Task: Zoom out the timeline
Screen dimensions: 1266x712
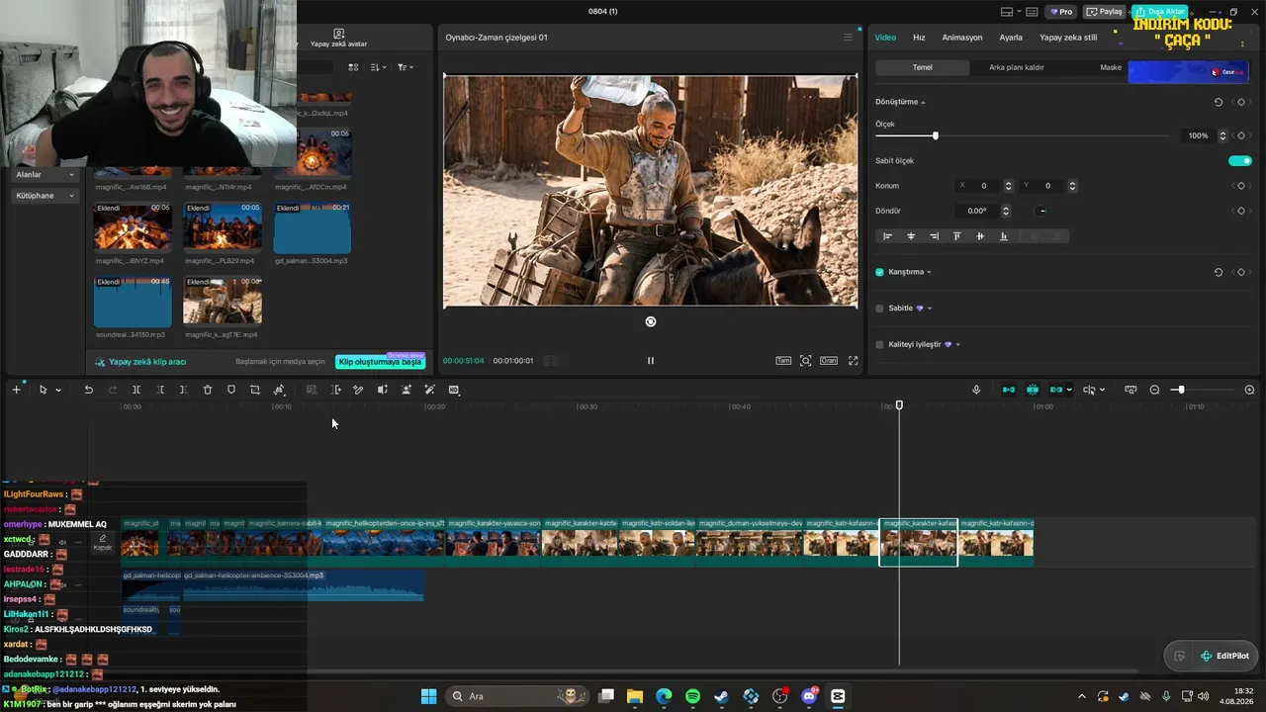Action: (1154, 390)
